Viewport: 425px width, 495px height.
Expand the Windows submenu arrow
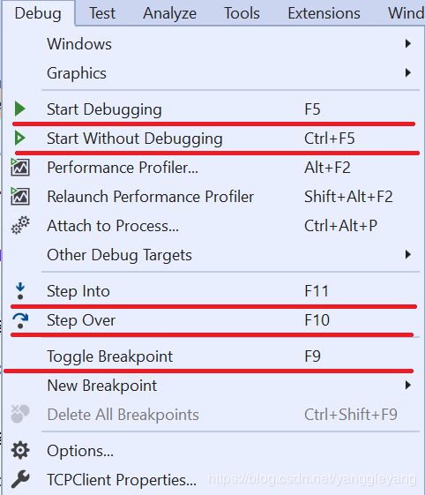click(408, 43)
